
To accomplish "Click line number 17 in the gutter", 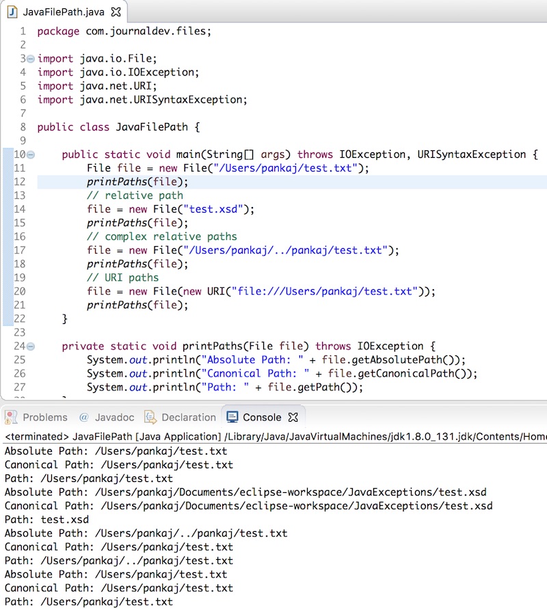I will pos(20,250).
